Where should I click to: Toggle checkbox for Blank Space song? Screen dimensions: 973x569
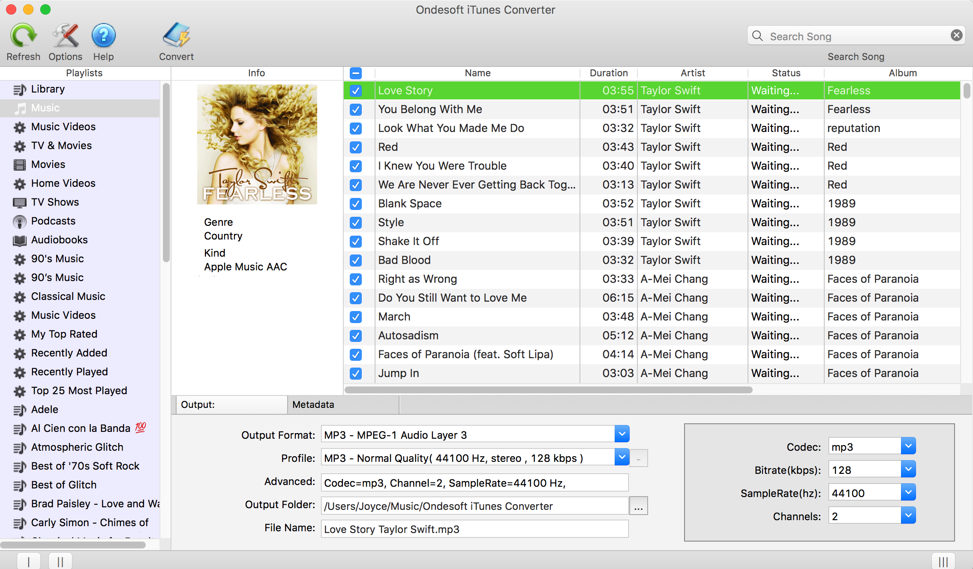tap(355, 203)
